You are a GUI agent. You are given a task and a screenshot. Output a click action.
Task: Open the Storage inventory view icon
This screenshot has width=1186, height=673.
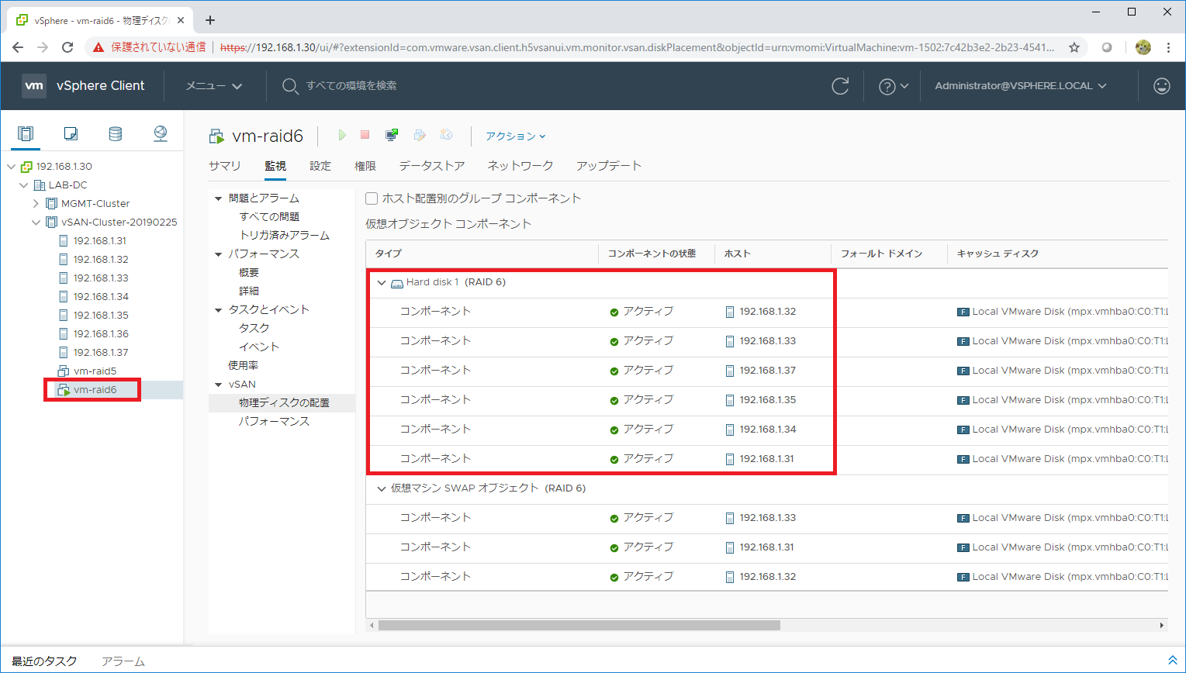pos(116,133)
